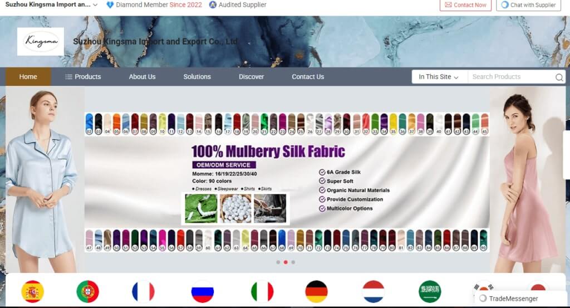Viewport: 570px width, 308px height.
Task: Click Provide Customization check item
Action: (x=351, y=199)
